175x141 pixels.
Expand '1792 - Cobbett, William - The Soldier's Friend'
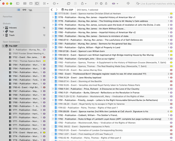[53, 115]
